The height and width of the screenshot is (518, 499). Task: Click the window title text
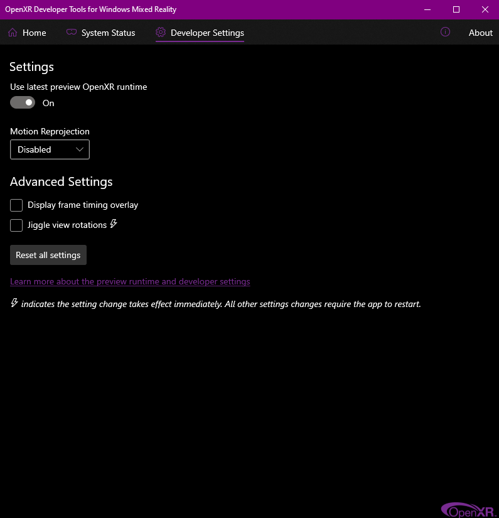click(x=91, y=9)
